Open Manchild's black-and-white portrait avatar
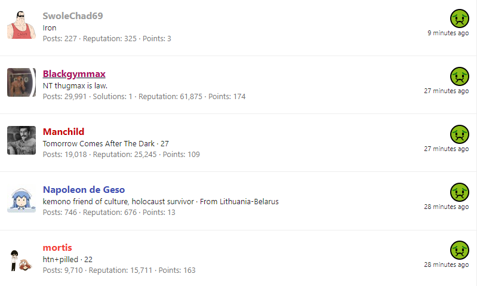 pos(21,140)
